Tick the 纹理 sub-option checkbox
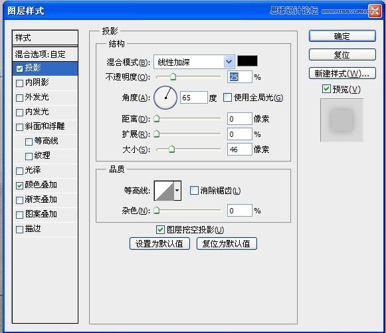Screen dimensions: 386x333 click(x=29, y=156)
